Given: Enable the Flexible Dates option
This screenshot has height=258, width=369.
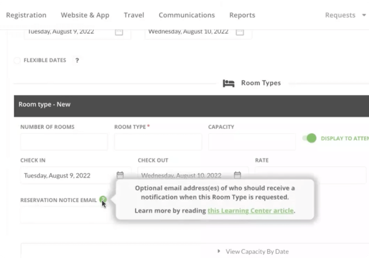Looking at the screenshot, I should pos(17,61).
